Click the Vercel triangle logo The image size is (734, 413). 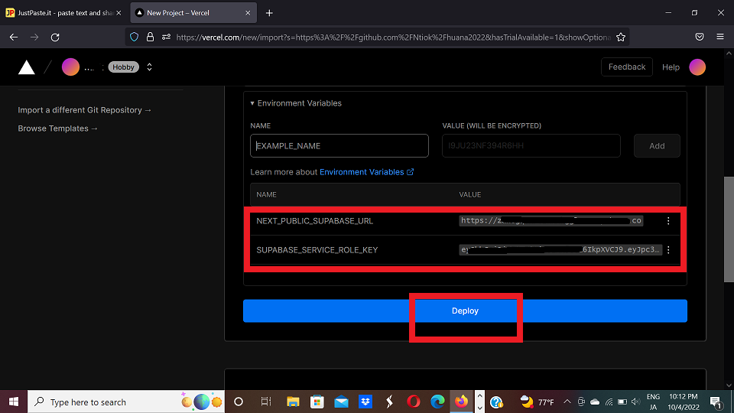[27, 67]
